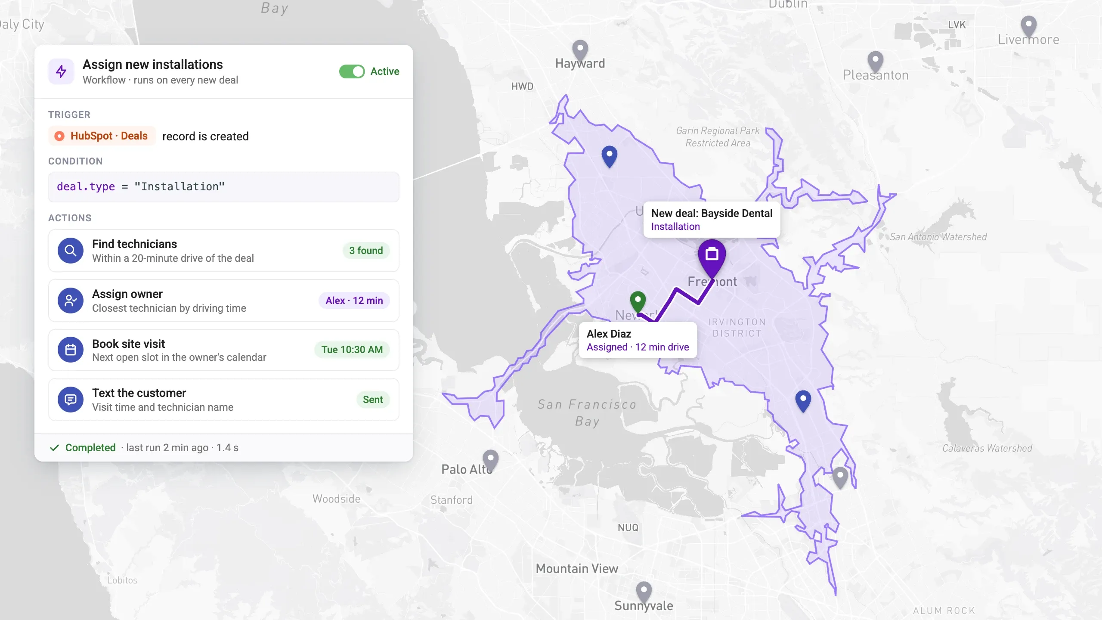
Task: Click the gray pin at the bottom of the zone
Action: point(840,478)
